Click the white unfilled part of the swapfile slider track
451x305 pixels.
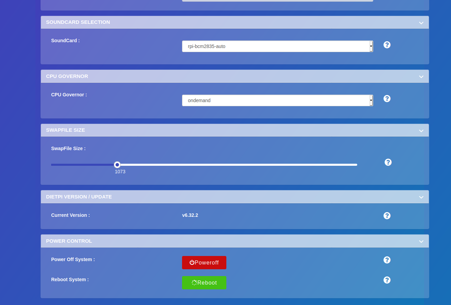pyautogui.click(x=239, y=165)
